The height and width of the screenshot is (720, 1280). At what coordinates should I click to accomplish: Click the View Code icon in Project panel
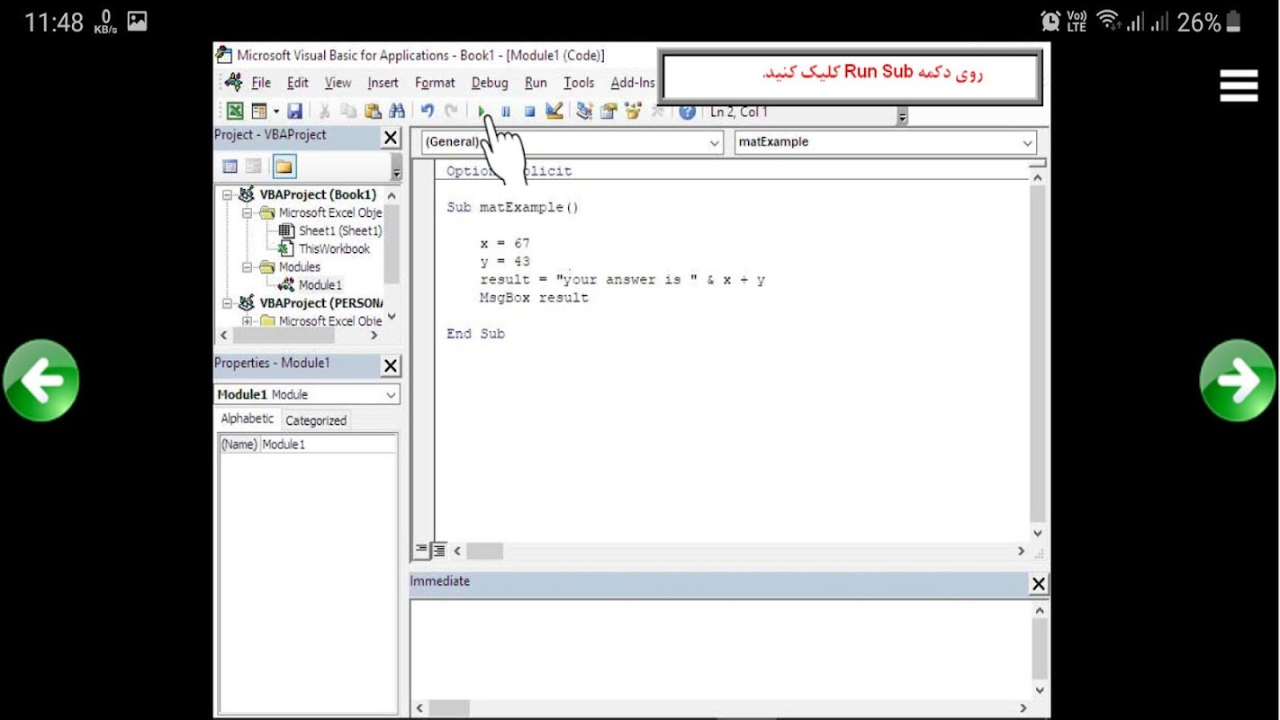pos(230,166)
